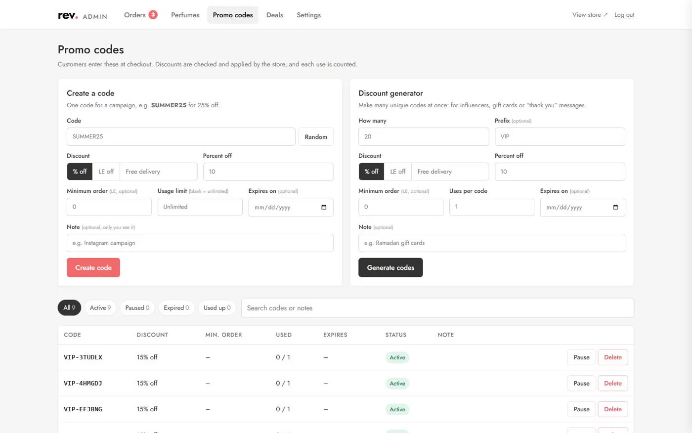Open calendar picker in Create a code expiry
Screen dimensions: 692x433
tap(324, 208)
